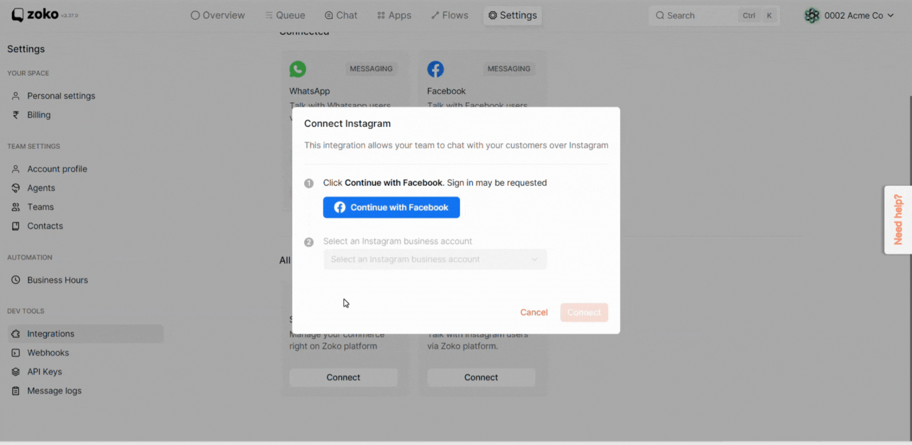912x445 pixels.
Task: Open Business Hours settings
Action: (x=57, y=280)
